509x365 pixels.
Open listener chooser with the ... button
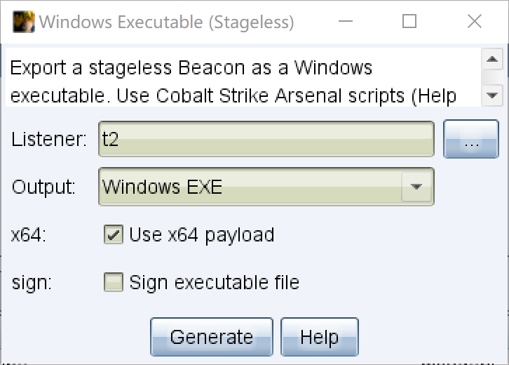pos(471,139)
